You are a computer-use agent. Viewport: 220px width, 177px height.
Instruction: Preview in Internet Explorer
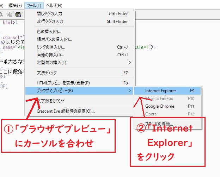pos(160,91)
